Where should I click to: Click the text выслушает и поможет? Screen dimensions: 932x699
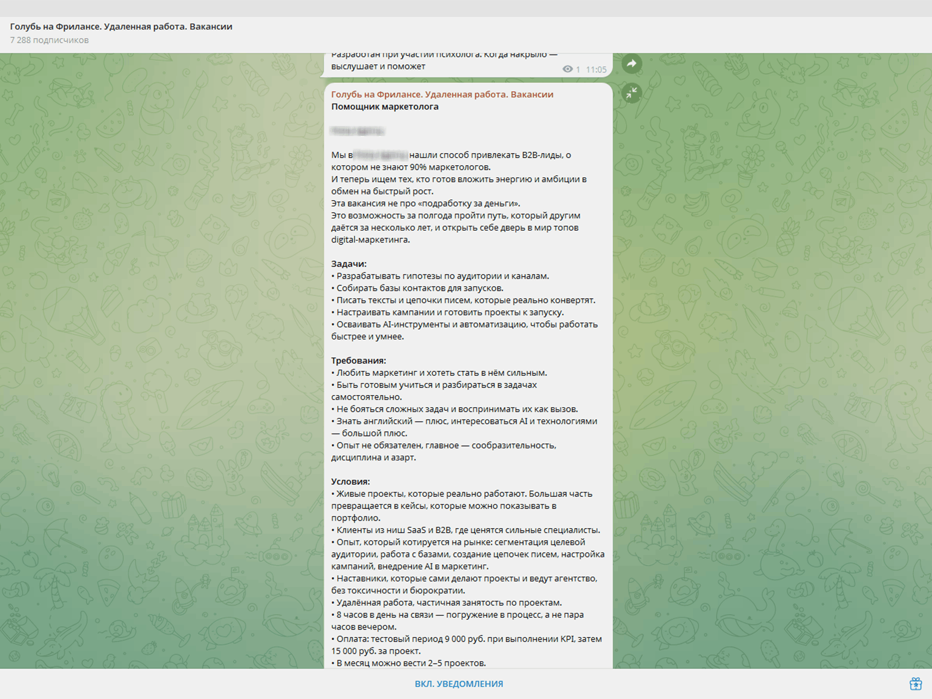pos(378,67)
